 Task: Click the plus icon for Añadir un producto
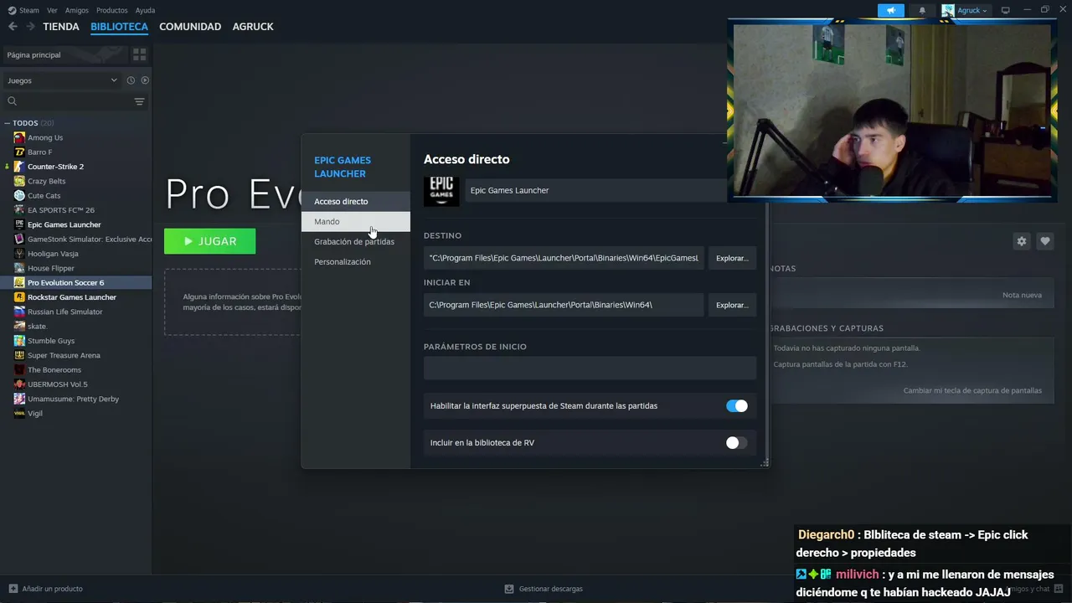click(x=13, y=589)
